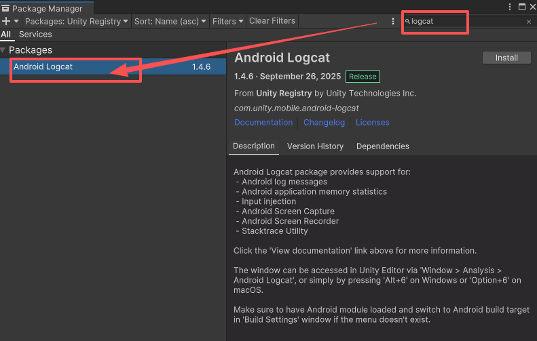The height and width of the screenshot is (341, 537).
Task: Open the Packages: Unity Registry dropdown
Action: coord(76,21)
